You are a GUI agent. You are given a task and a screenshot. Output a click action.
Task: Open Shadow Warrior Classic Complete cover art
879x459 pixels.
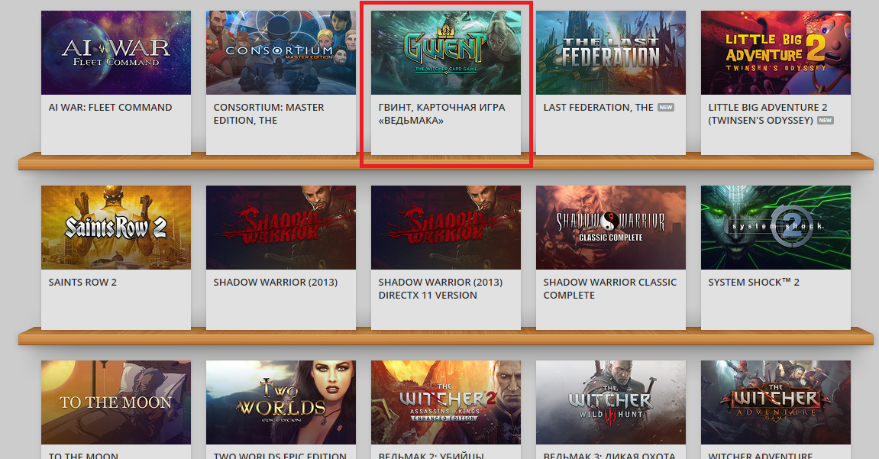click(x=610, y=228)
